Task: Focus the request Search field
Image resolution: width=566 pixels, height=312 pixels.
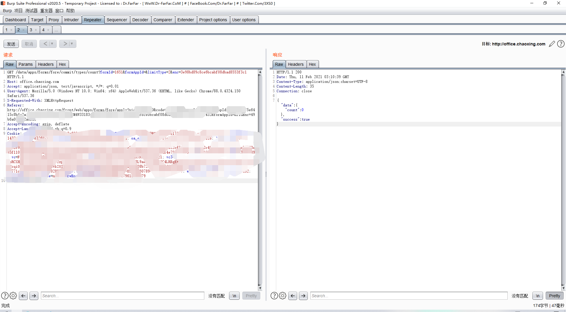Action: tap(122, 295)
